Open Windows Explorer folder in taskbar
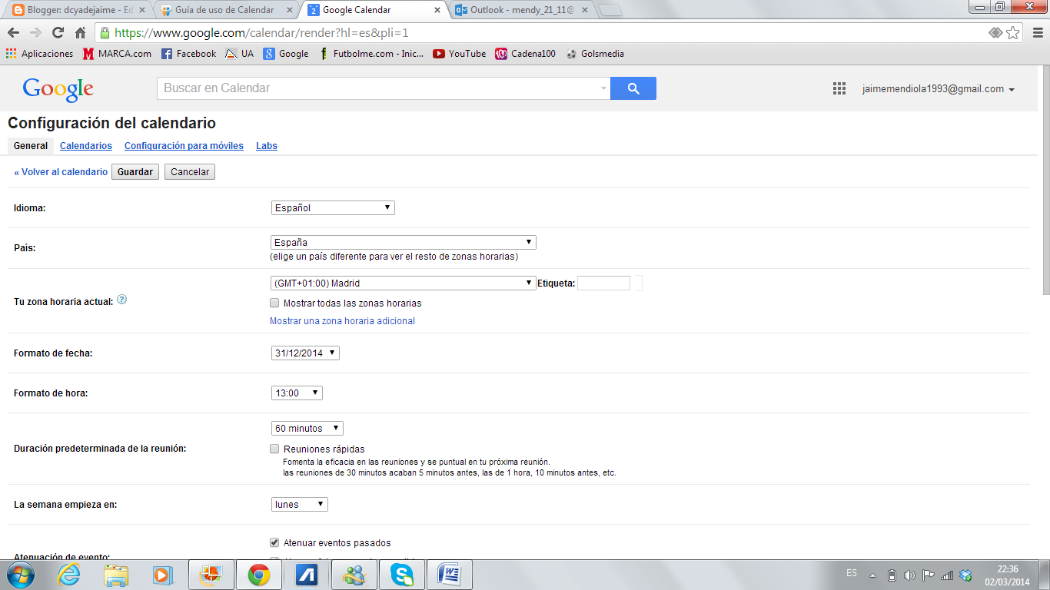 (x=117, y=575)
